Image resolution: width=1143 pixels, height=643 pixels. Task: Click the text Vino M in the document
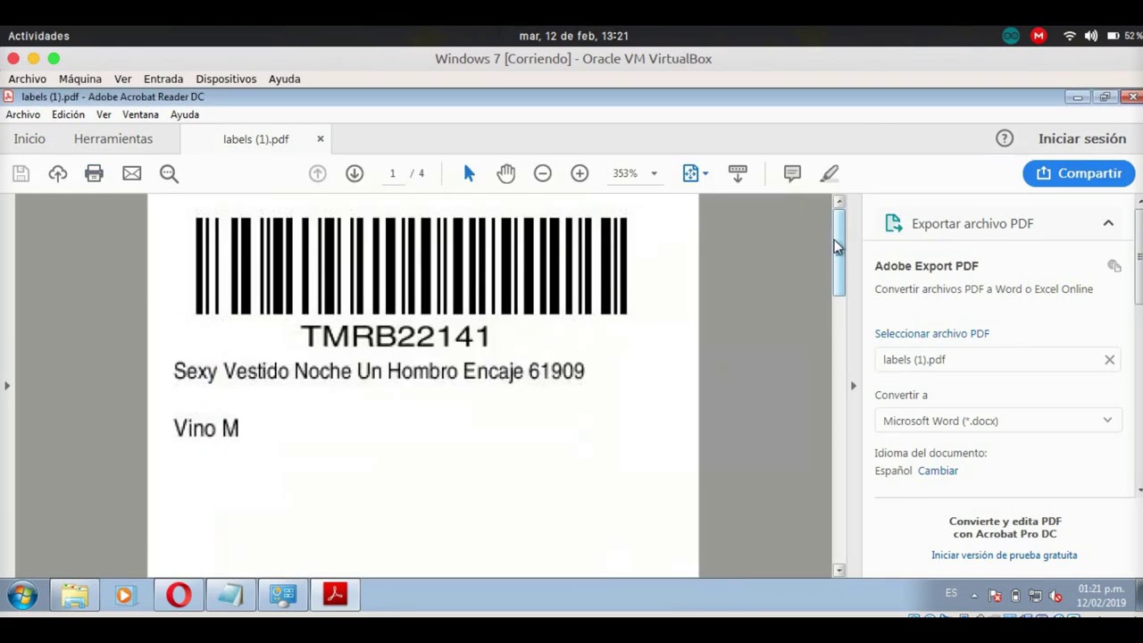click(206, 428)
